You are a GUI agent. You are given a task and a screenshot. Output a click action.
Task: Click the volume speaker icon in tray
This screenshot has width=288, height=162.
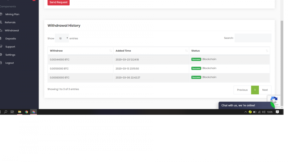coord(263,112)
